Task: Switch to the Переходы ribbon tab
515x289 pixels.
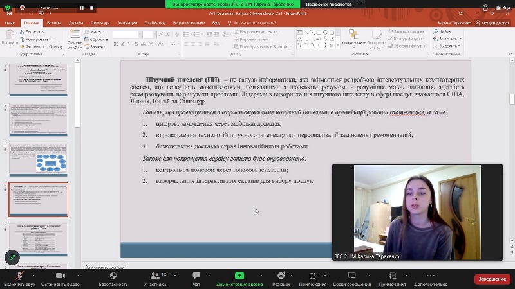Action: (100, 23)
